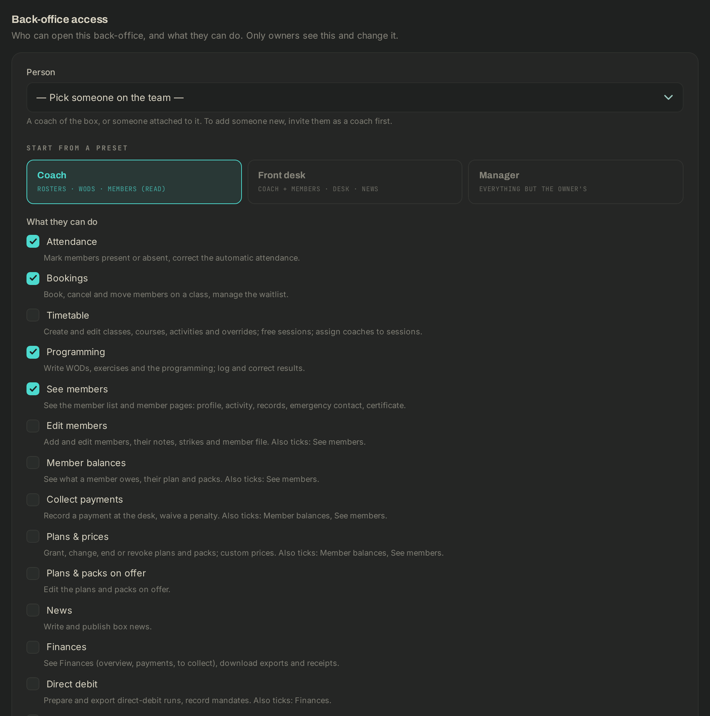Click the 'Person' field label
This screenshot has height=716, width=710.
[x=41, y=72]
